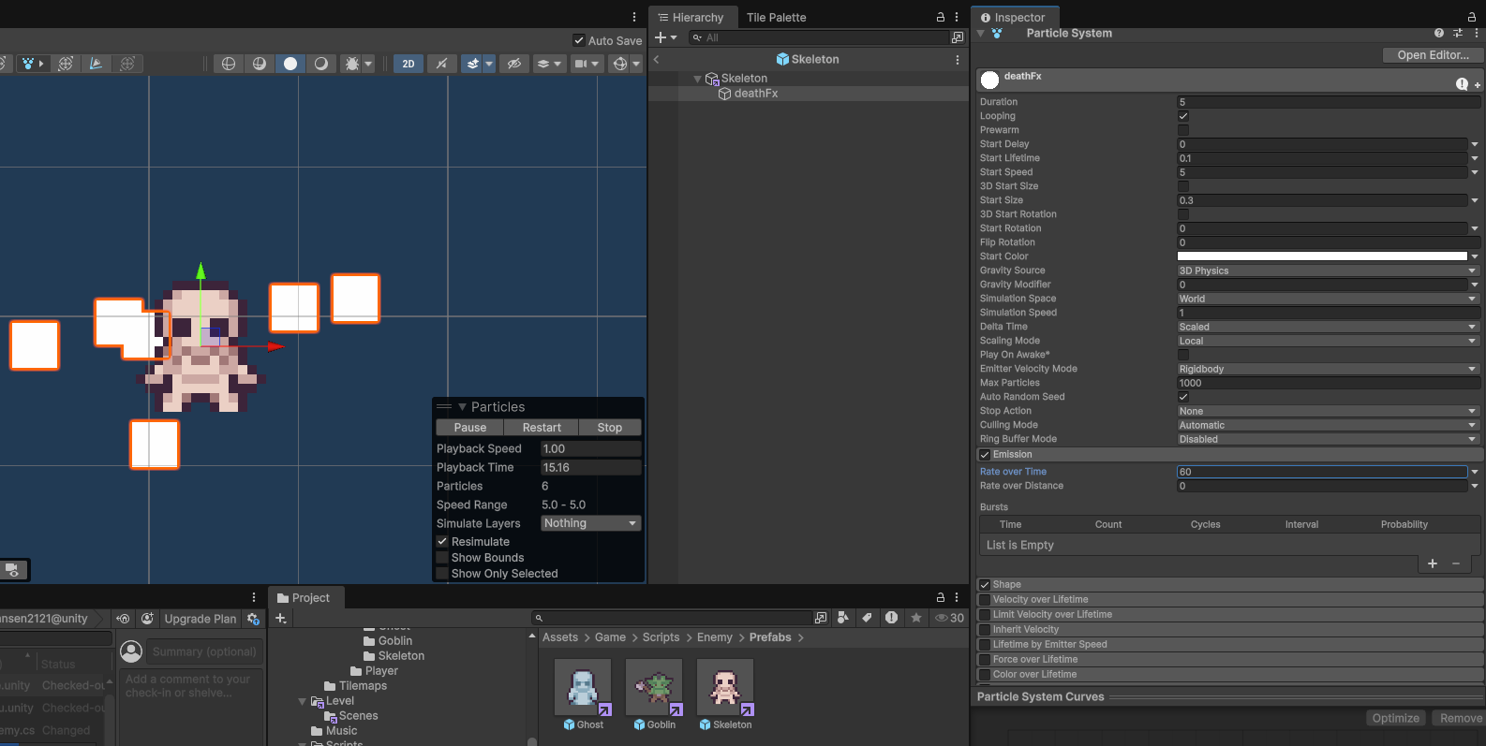
Task: Select the shaded draw mode circle icon
Action: point(290,64)
